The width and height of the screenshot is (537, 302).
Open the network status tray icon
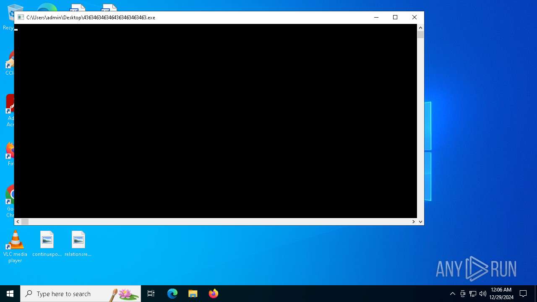pos(473,294)
